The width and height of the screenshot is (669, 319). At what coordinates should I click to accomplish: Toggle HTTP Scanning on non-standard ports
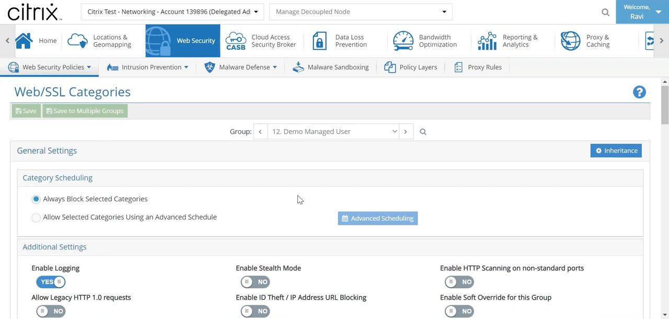coord(459,282)
